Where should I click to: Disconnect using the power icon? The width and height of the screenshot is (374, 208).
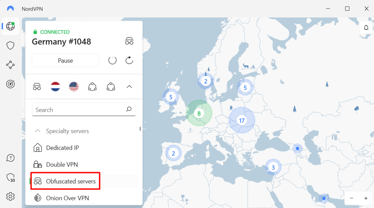click(x=112, y=60)
